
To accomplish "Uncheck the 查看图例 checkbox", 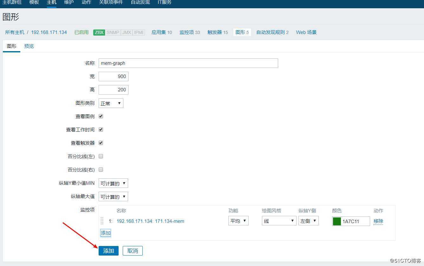I will [101, 116].
